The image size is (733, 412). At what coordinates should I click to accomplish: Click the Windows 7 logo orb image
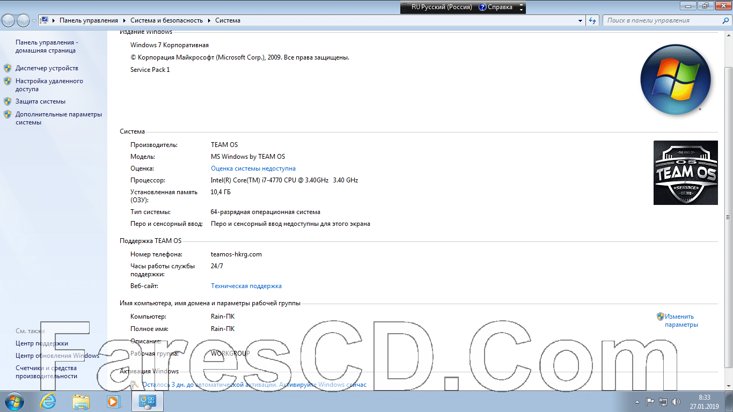[x=676, y=79]
